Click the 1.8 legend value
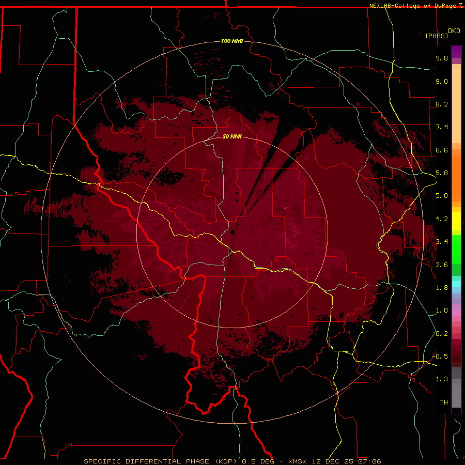This screenshot has height=465, width=465. 442,288
